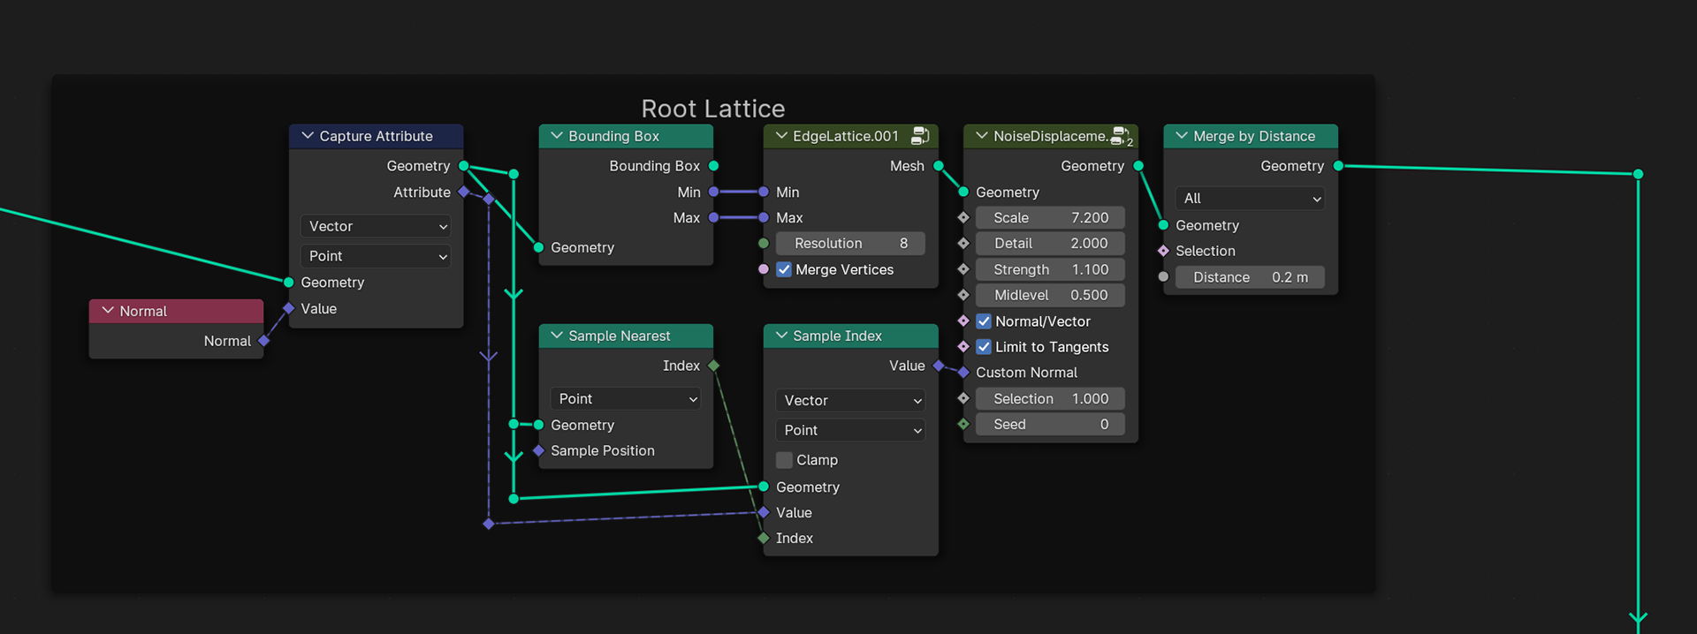This screenshot has width=1697, height=634.
Task: Click the NoiseDisplacement node group users icon
Action: coord(1121,136)
